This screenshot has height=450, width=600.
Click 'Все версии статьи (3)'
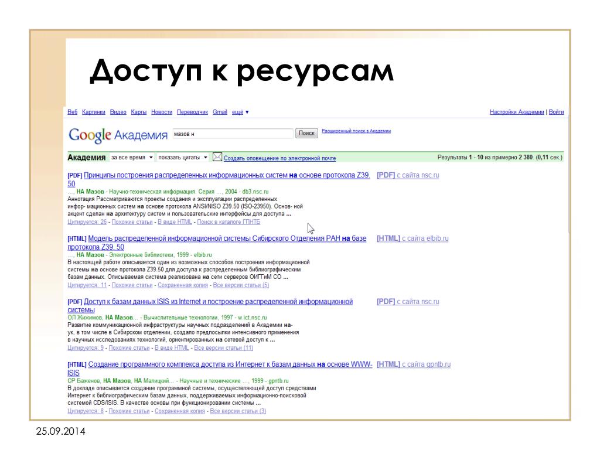coord(238,411)
